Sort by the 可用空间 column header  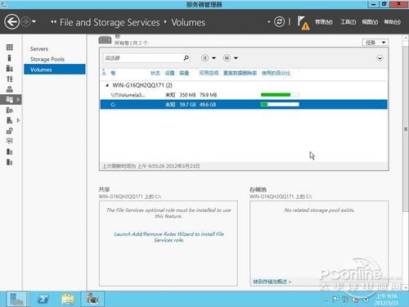pos(209,73)
